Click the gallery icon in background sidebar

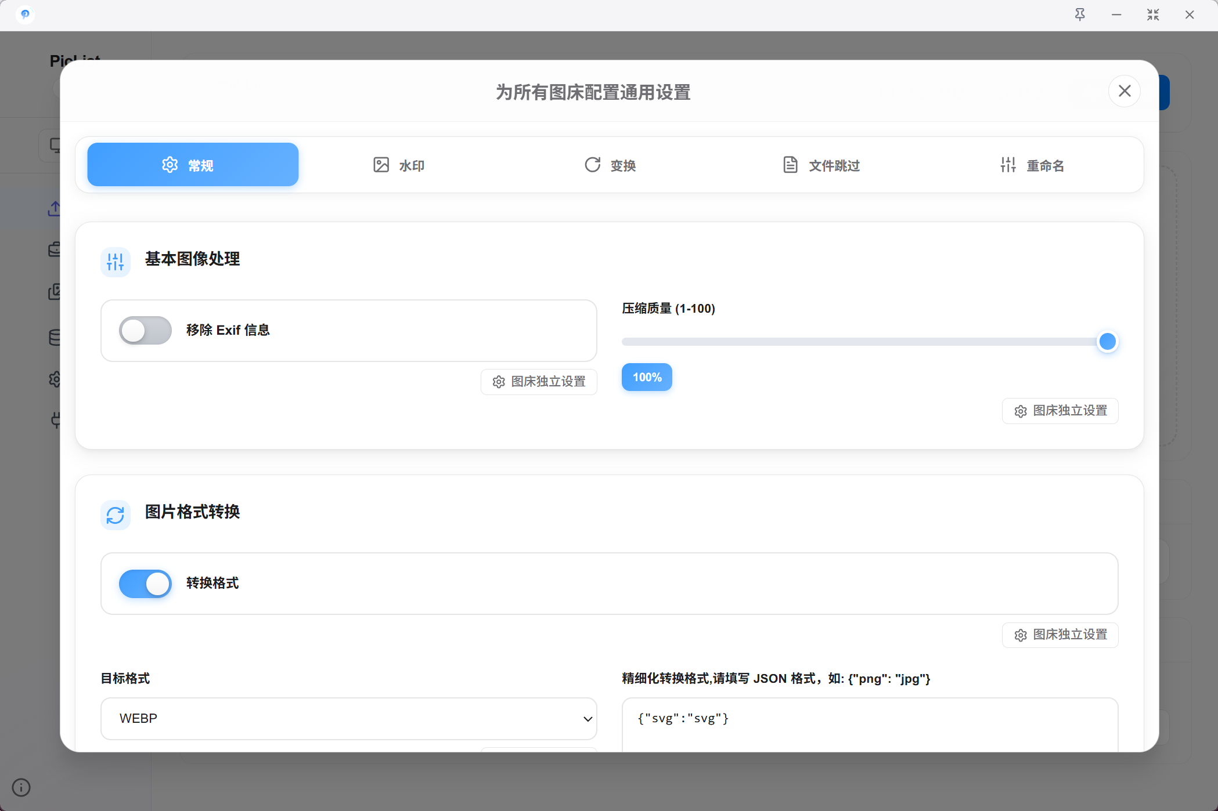click(x=54, y=292)
